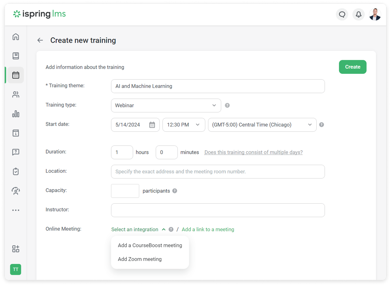
Task: Click the help icon next to Training type
Action: click(227, 105)
